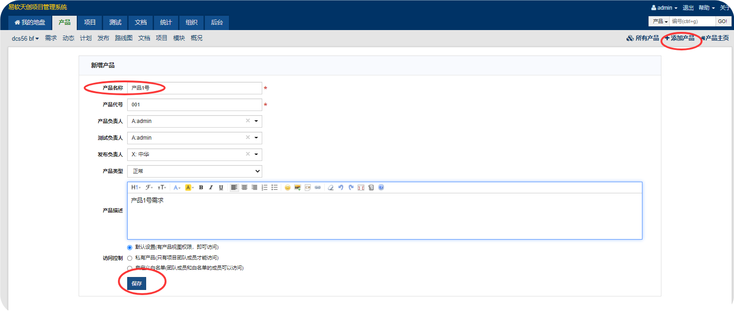Insert a numbered list
The height and width of the screenshot is (314, 734).
point(265,187)
